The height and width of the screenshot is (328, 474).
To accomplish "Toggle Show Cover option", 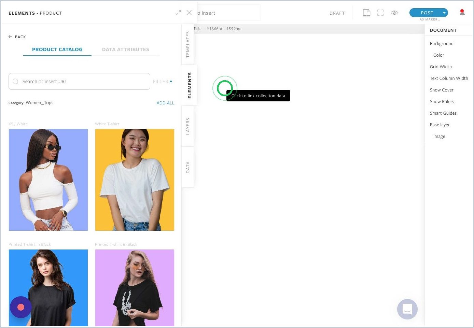I will (x=442, y=90).
